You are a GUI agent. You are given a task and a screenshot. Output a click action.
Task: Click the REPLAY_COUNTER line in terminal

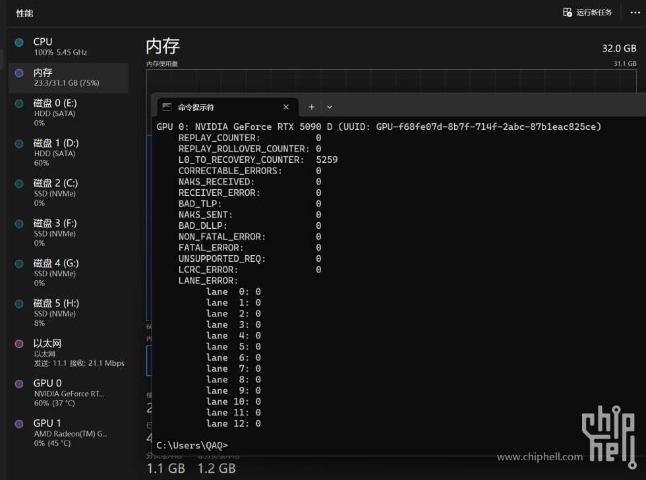tap(250, 138)
